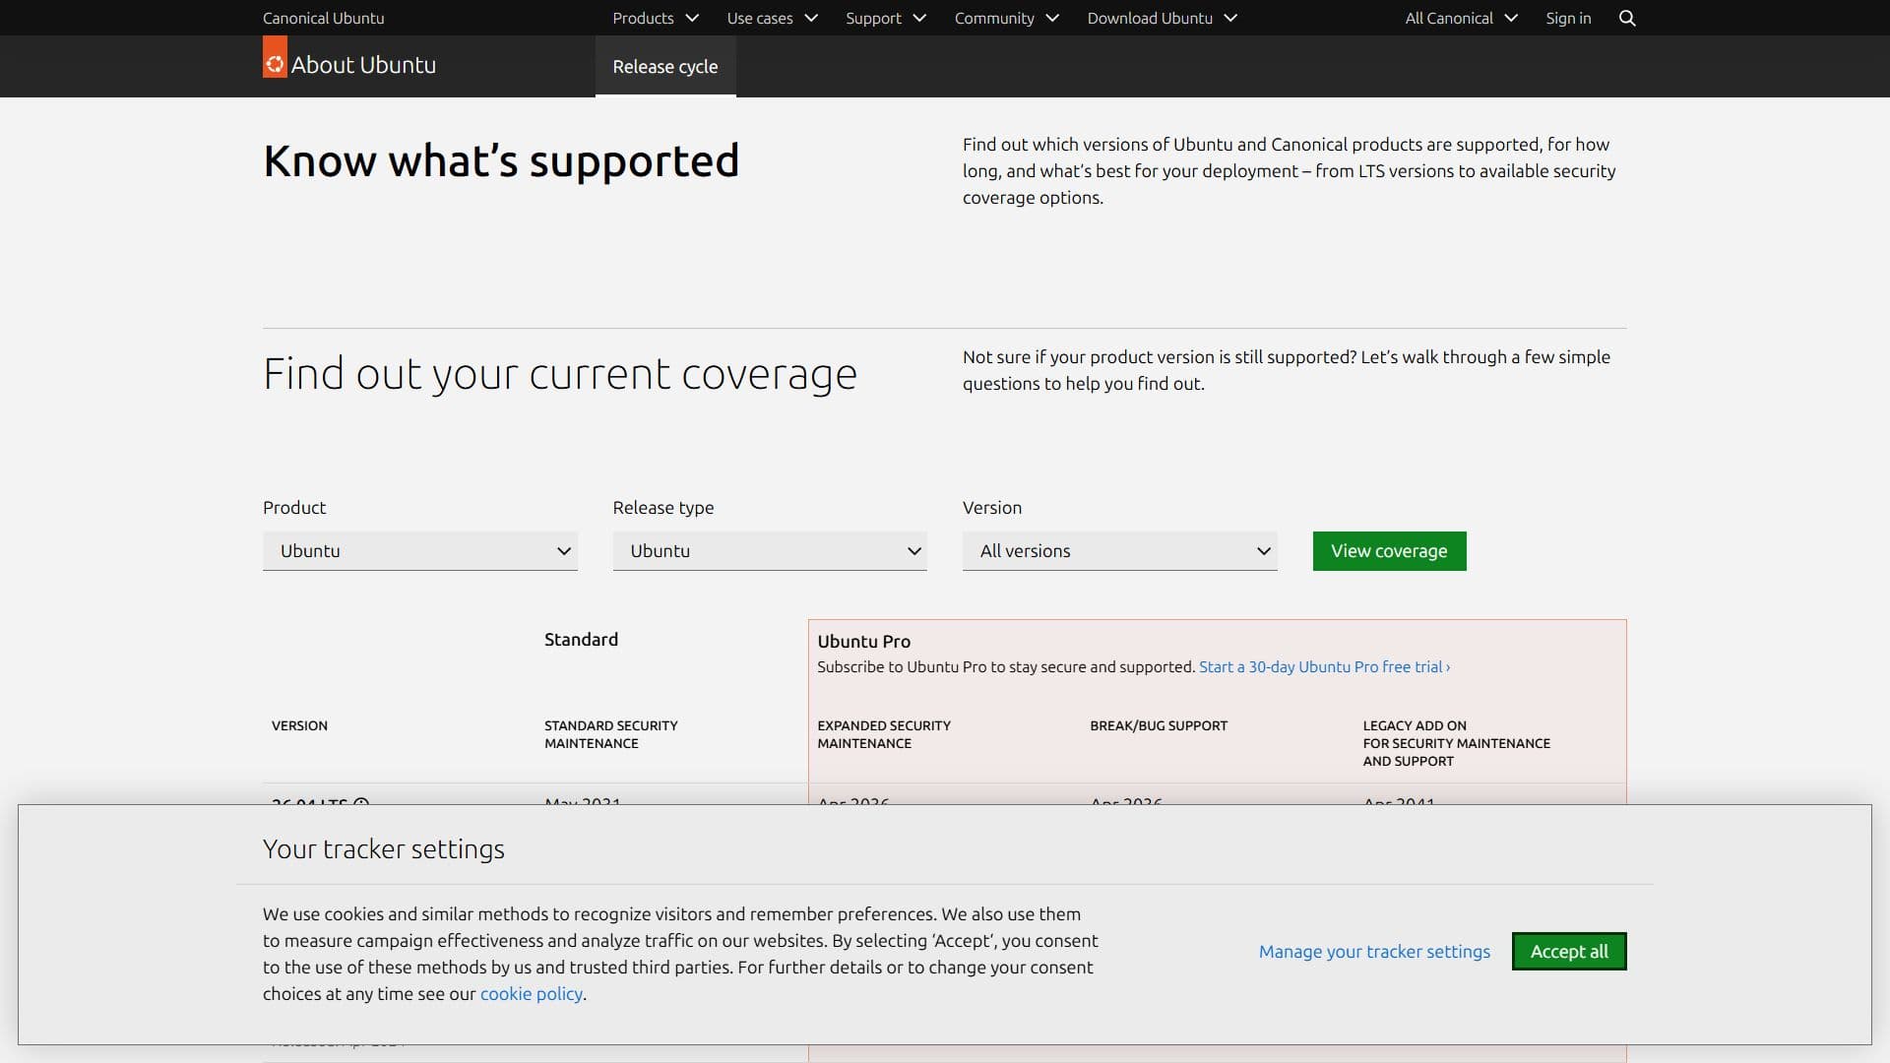Open the Community menu
Image resolution: width=1890 pixels, height=1063 pixels.
pos(1007,18)
